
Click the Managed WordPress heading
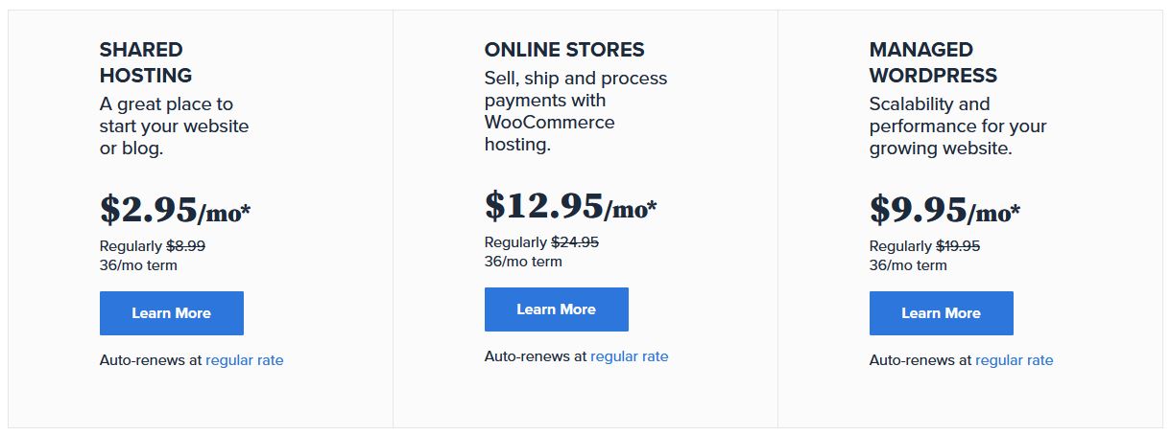click(x=933, y=62)
